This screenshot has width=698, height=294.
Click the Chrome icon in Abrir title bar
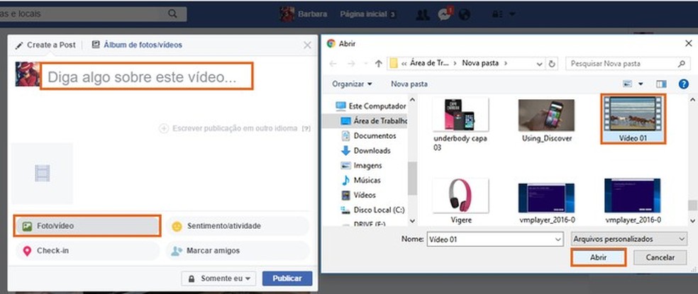[x=331, y=44]
